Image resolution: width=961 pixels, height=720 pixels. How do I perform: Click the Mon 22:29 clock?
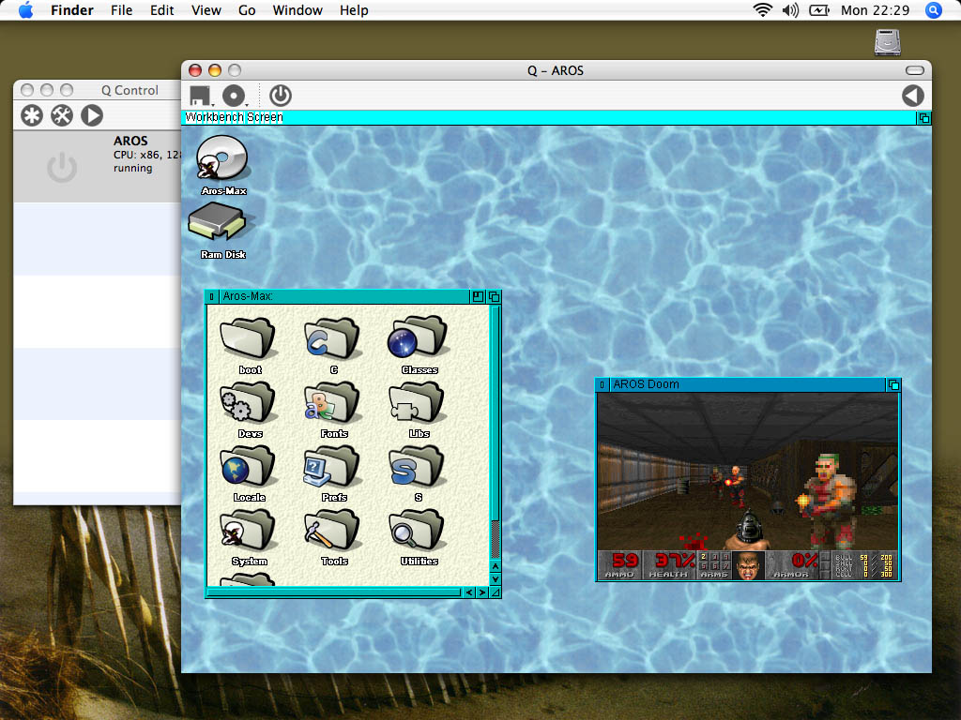point(876,10)
